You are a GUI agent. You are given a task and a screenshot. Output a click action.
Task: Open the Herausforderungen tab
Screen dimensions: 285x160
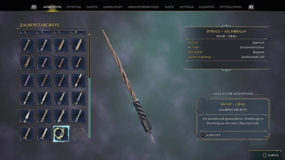point(143,7)
